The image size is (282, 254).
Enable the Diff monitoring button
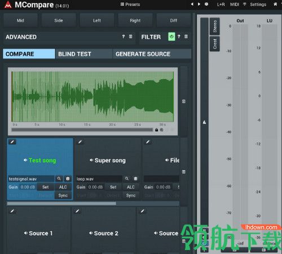coord(174,20)
